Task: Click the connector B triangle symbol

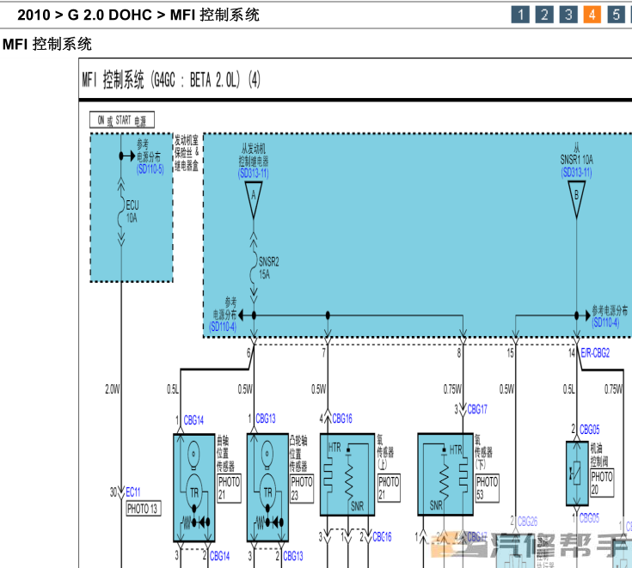Action: 576,200
